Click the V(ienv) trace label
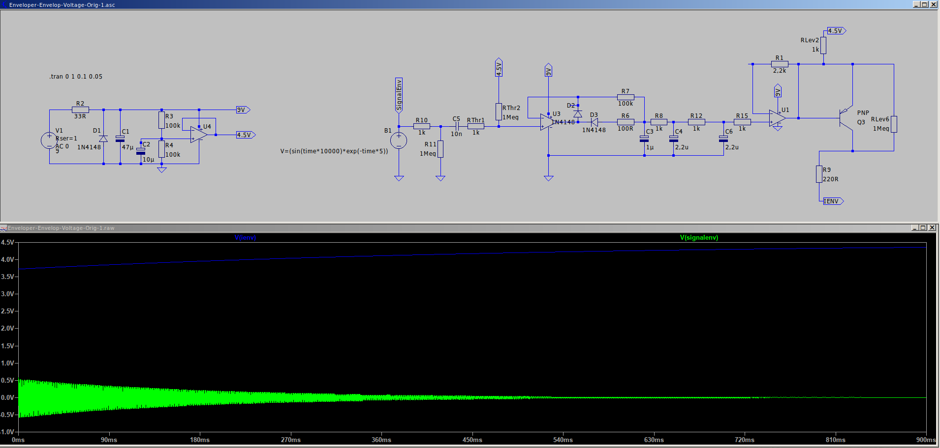The width and height of the screenshot is (940, 448). click(245, 238)
